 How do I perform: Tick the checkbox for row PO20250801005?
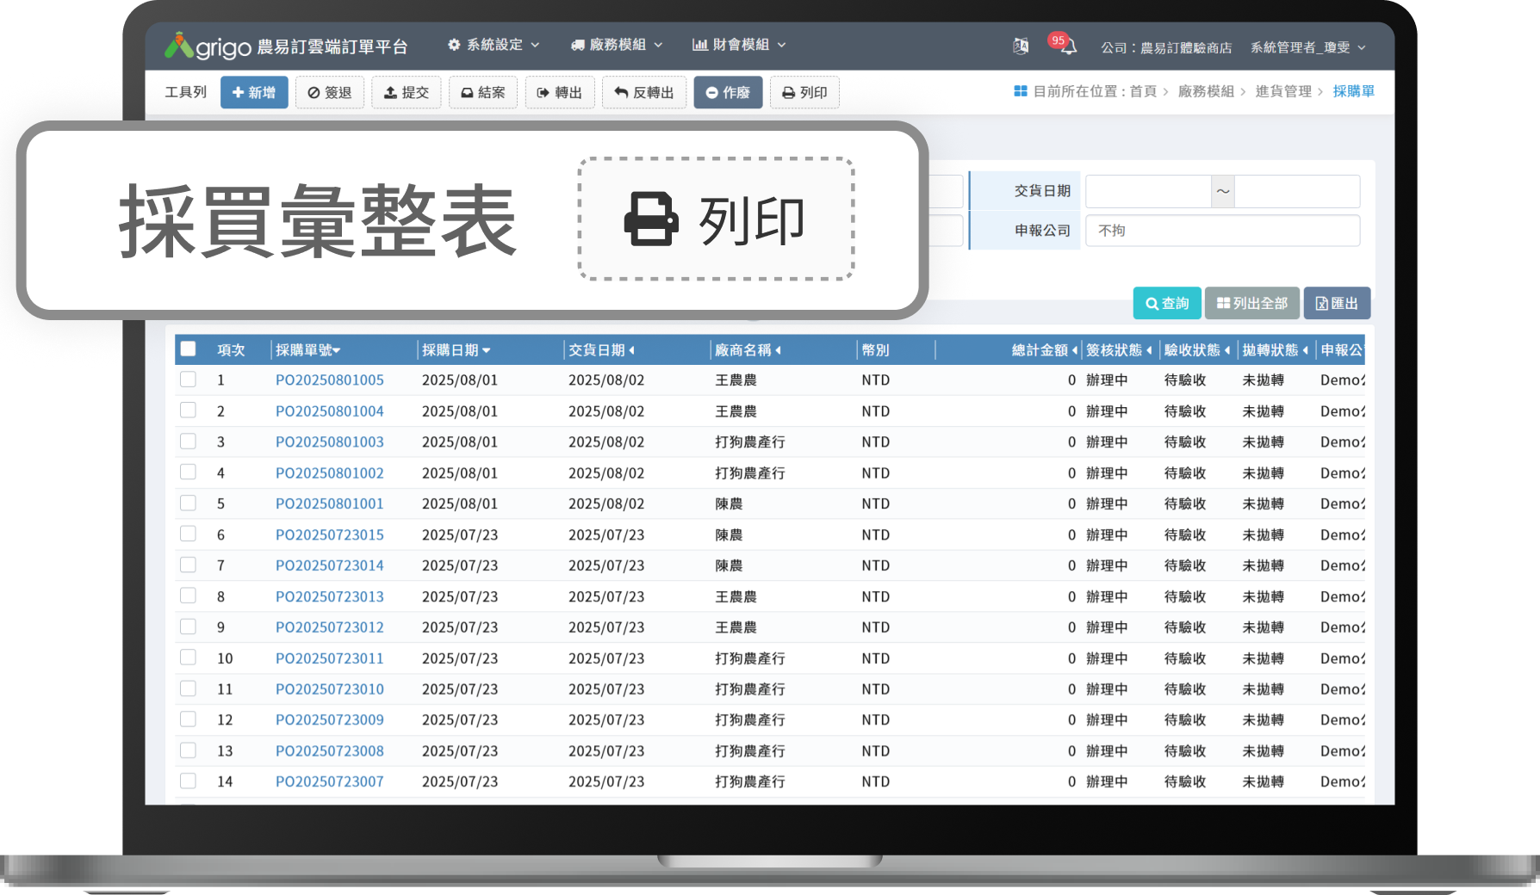coord(188,379)
